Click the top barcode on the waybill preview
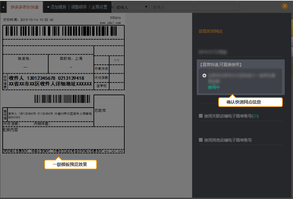The height and width of the screenshot is (199, 293). coord(61,31)
